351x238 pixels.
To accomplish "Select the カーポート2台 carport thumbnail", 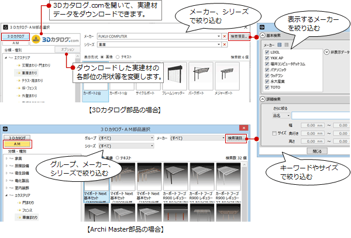I will coord(94,77).
